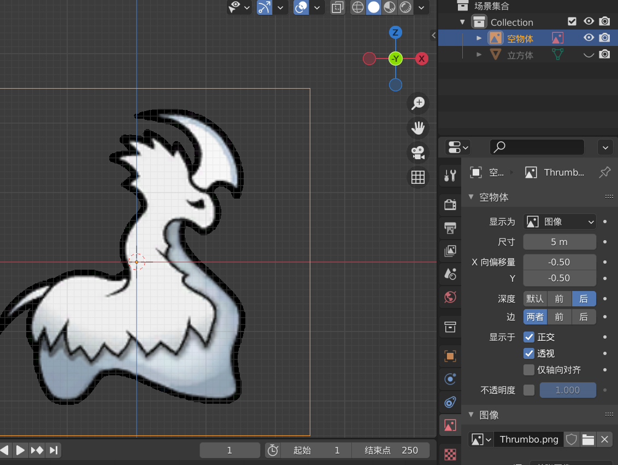
Task: Open the image browse dropdown beside Thrumbo.png
Action: click(481, 439)
